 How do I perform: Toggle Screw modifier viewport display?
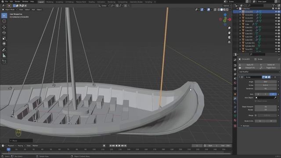tap(266, 77)
